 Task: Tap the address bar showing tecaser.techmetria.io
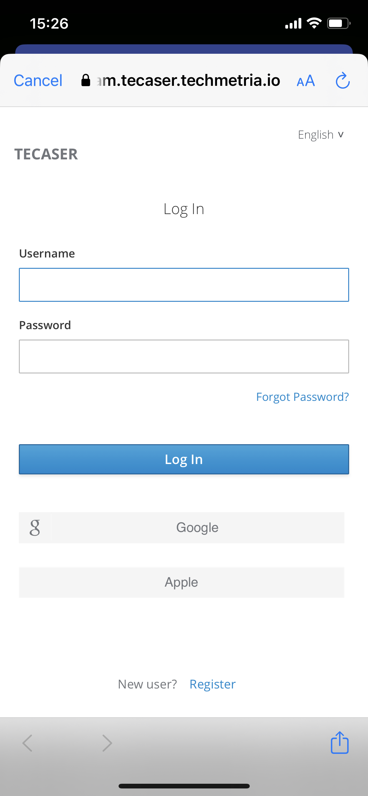[x=187, y=80]
